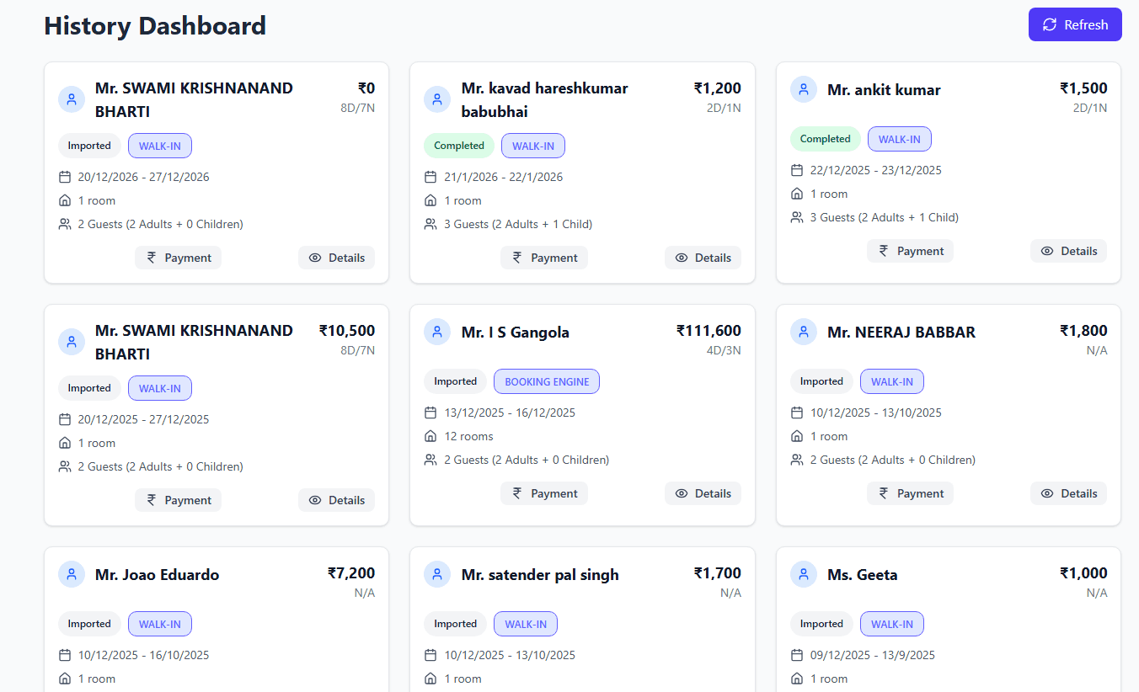Click the calendar icon on Mr. I S Gangola's card
1139x692 pixels.
coord(430,413)
